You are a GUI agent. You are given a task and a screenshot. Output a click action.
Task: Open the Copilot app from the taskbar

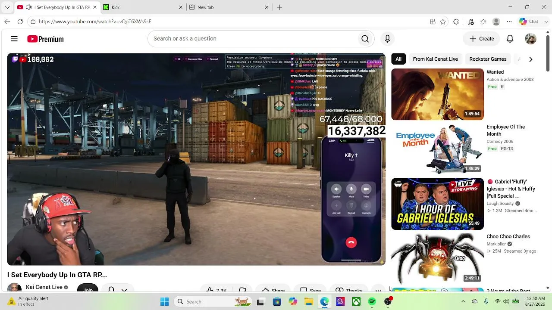click(x=293, y=302)
